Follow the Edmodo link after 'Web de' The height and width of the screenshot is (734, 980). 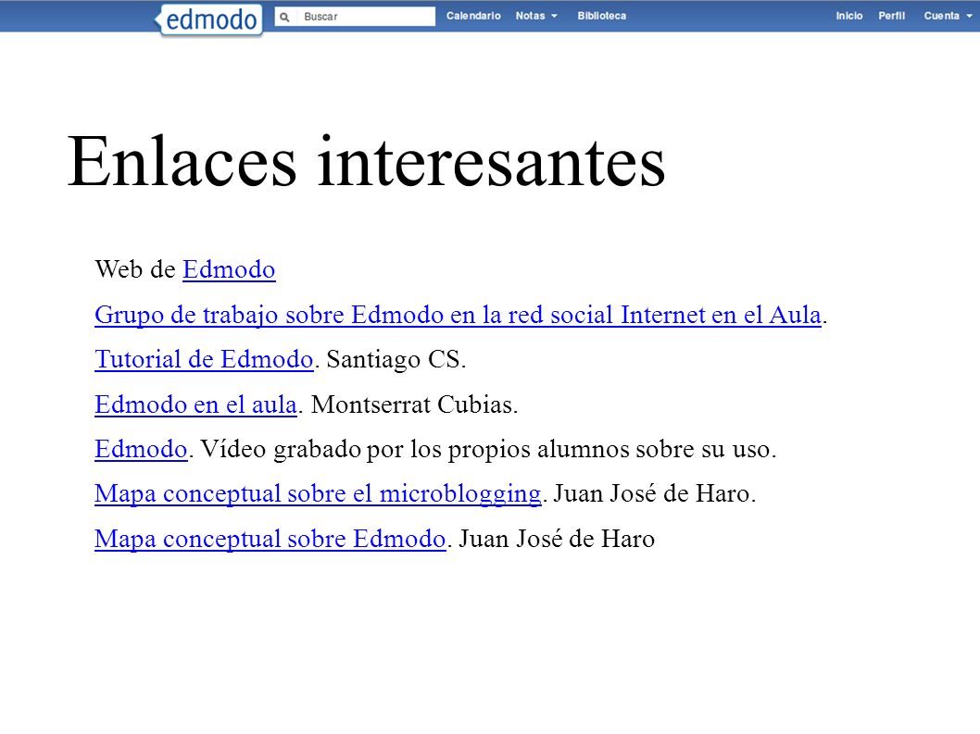(x=229, y=269)
